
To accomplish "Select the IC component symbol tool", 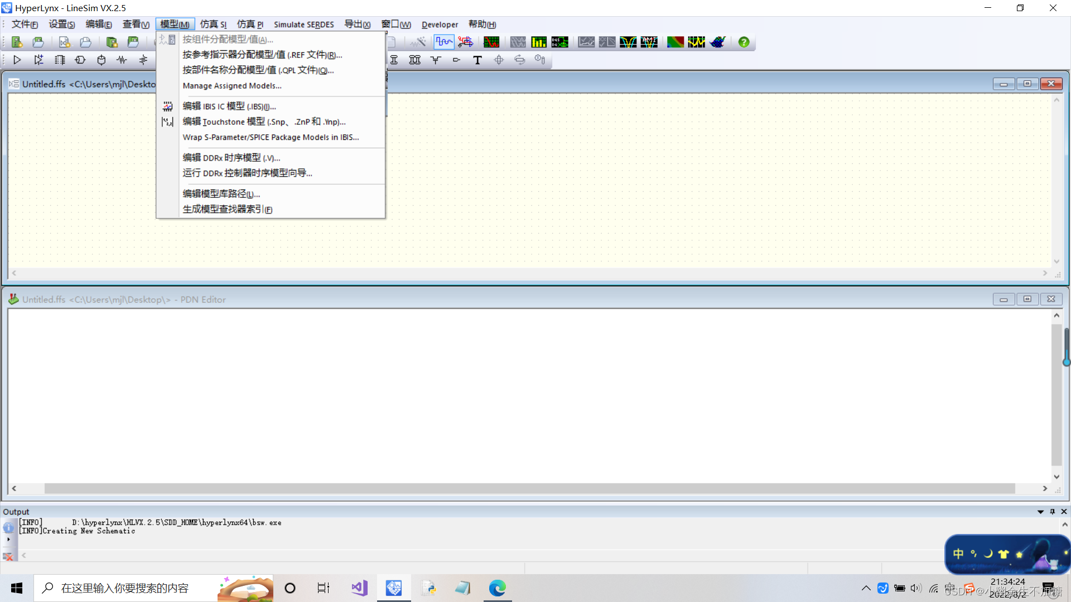I will (x=59, y=60).
